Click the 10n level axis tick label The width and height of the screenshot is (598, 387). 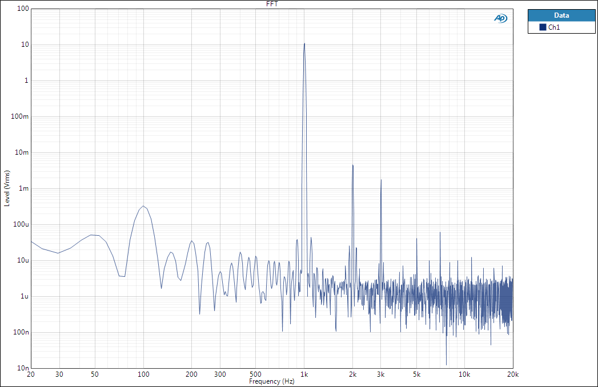pyautogui.click(x=23, y=368)
